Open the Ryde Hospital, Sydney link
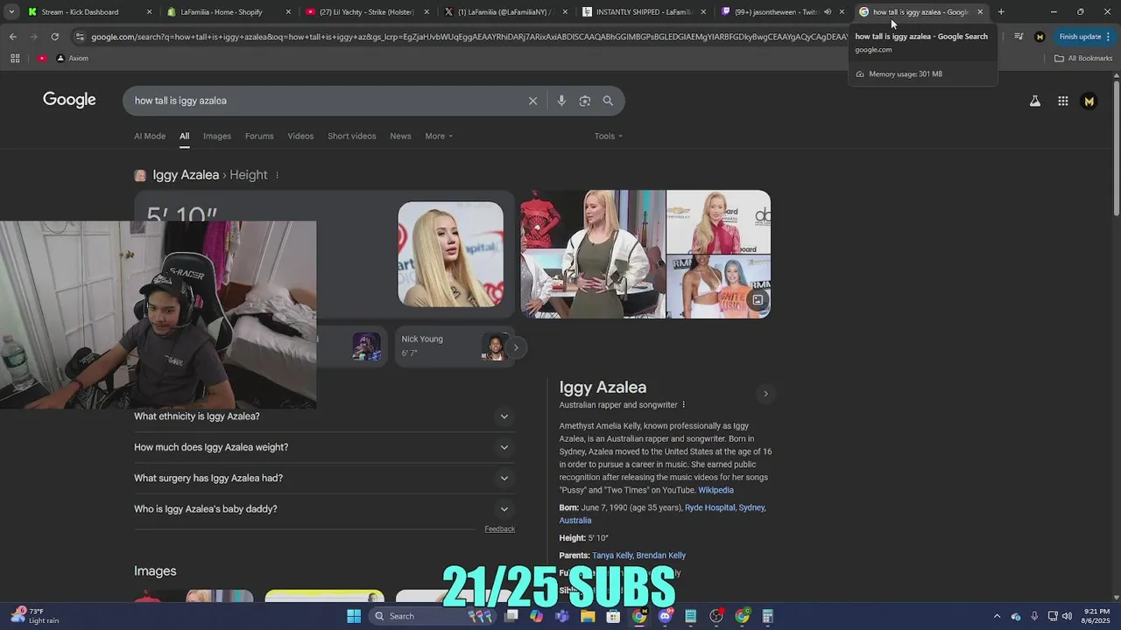 click(x=725, y=507)
